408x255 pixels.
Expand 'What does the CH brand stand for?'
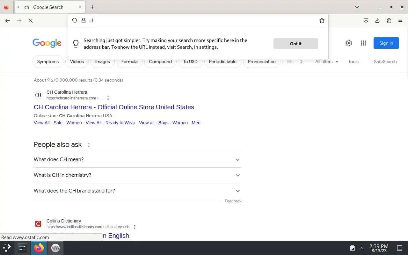coord(138,191)
